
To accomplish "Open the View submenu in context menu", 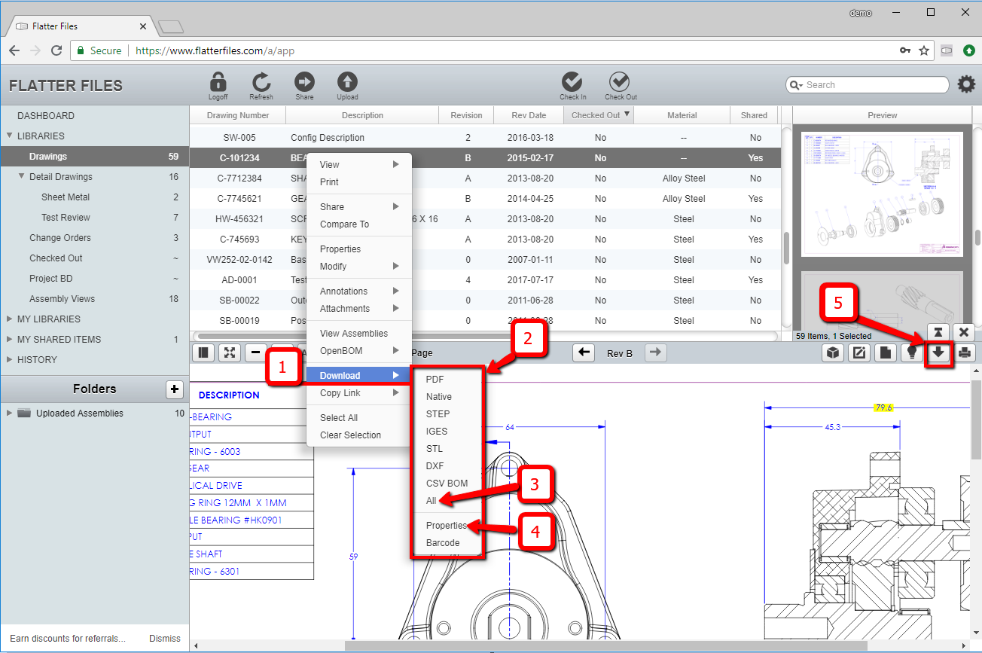I will [x=359, y=164].
